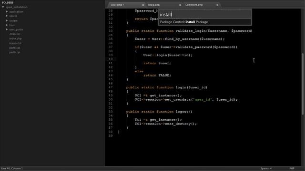
Task: Expand the system folder arrow
Action: pos(7,20)
